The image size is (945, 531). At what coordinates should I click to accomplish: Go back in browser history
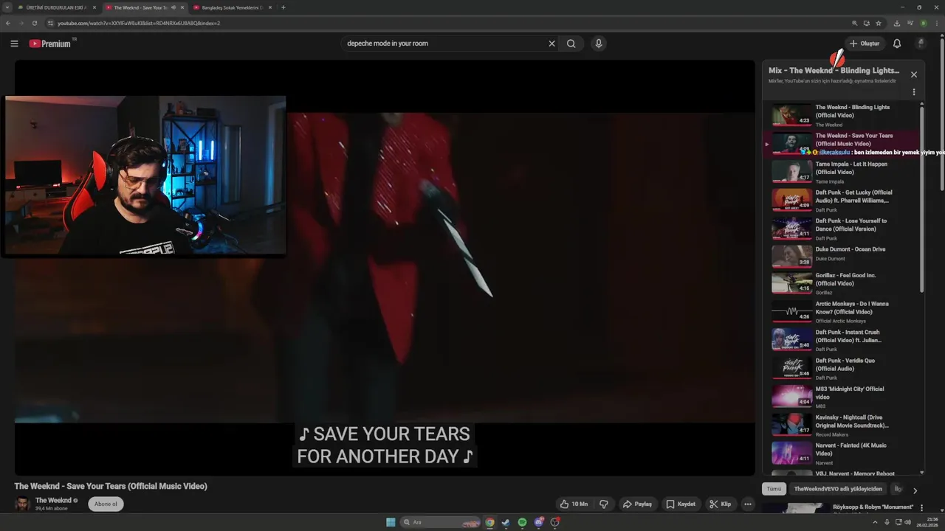8,23
